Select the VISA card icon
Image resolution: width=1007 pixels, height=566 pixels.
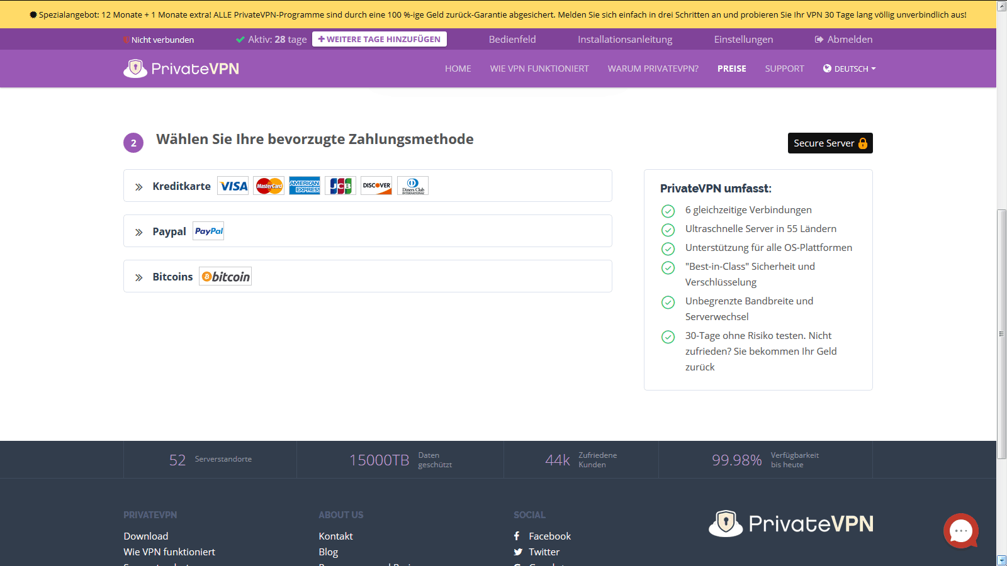pos(233,186)
